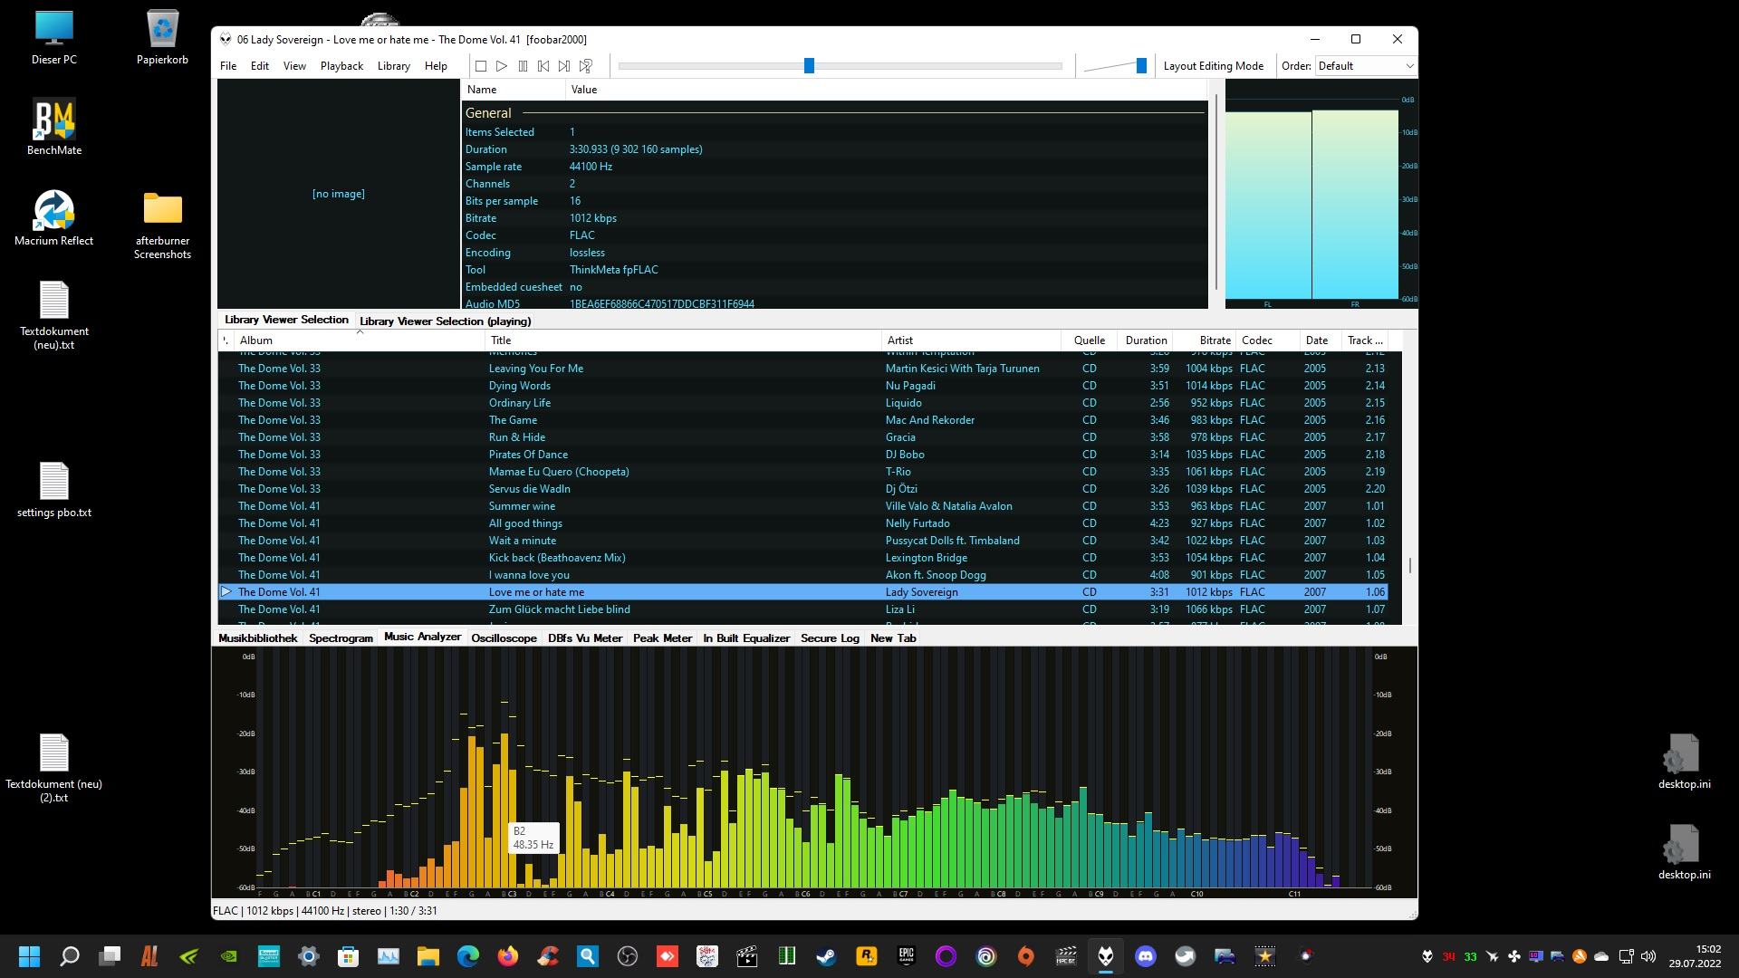Image resolution: width=1739 pixels, height=978 pixels.
Task: Open the Secure Log tab
Action: coord(830,638)
